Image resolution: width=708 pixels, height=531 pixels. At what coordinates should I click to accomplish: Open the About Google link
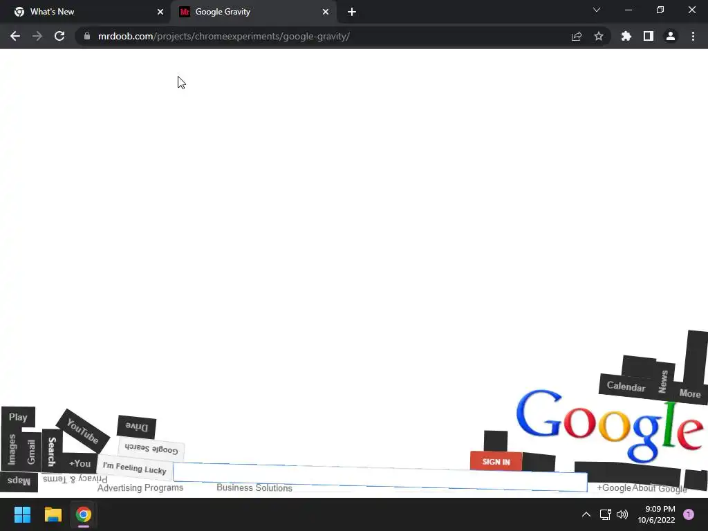click(660, 488)
